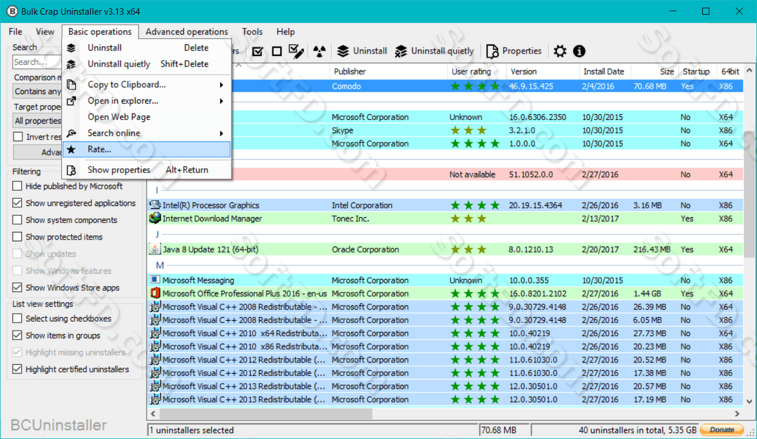Open the View menu

point(45,32)
